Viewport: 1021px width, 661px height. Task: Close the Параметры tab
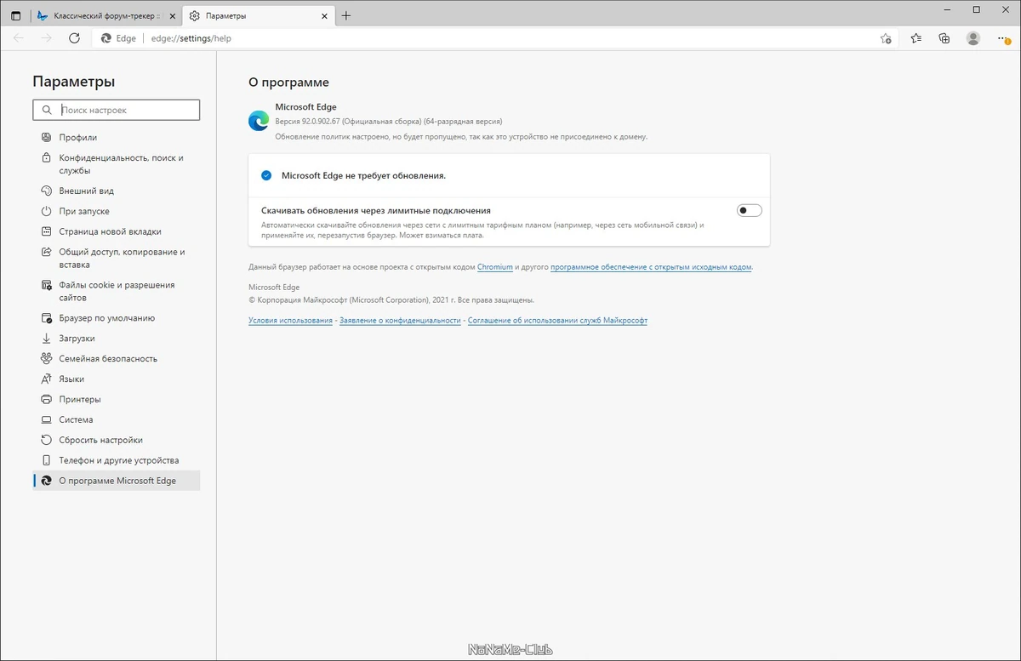324,15
